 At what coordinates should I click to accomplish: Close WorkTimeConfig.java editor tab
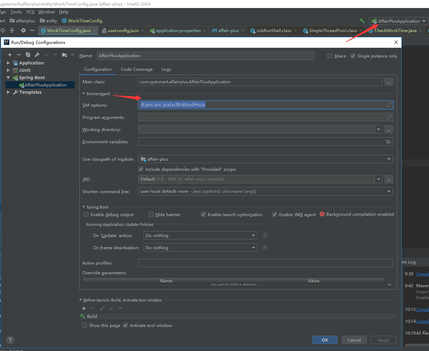(x=95, y=31)
